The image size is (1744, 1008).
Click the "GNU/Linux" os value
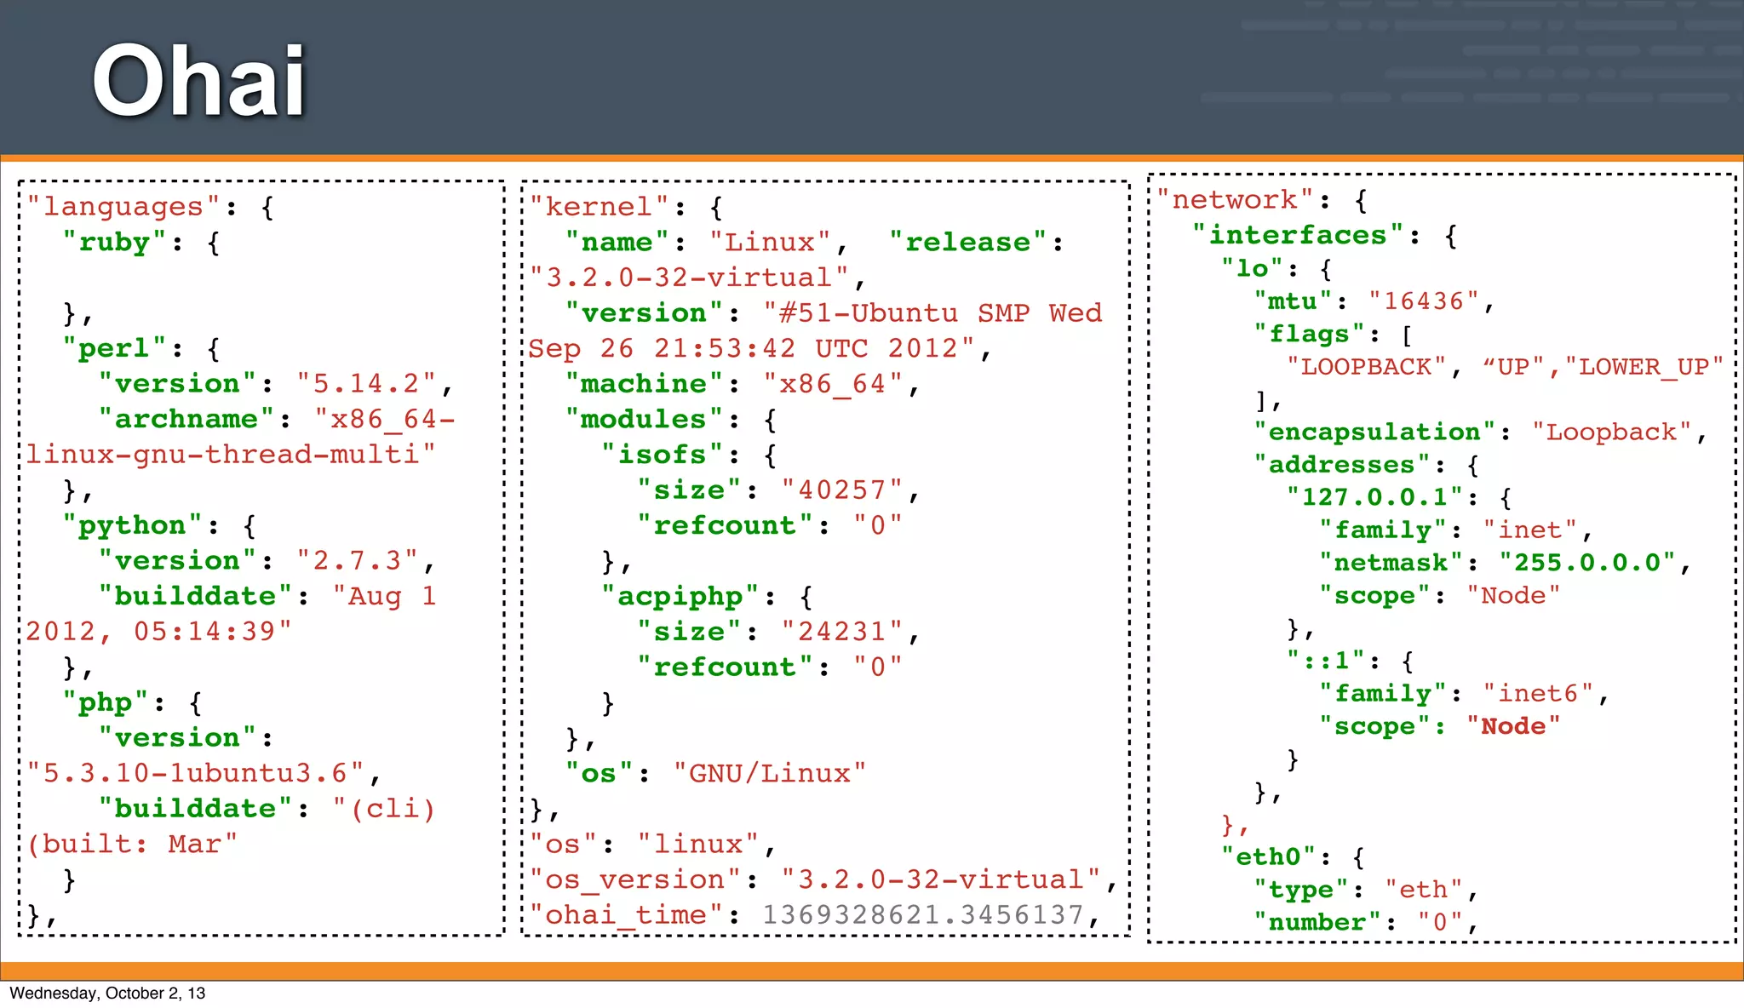click(770, 773)
